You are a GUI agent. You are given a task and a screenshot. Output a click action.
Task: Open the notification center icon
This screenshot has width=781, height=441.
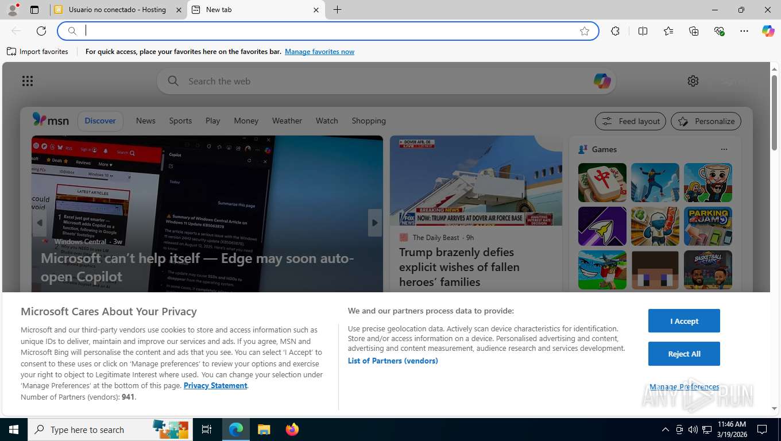pyautogui.click(x=762, y=430)
